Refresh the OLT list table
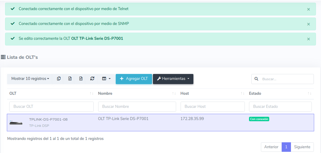Viewport: 321px width, 153px height. (92, 79)
